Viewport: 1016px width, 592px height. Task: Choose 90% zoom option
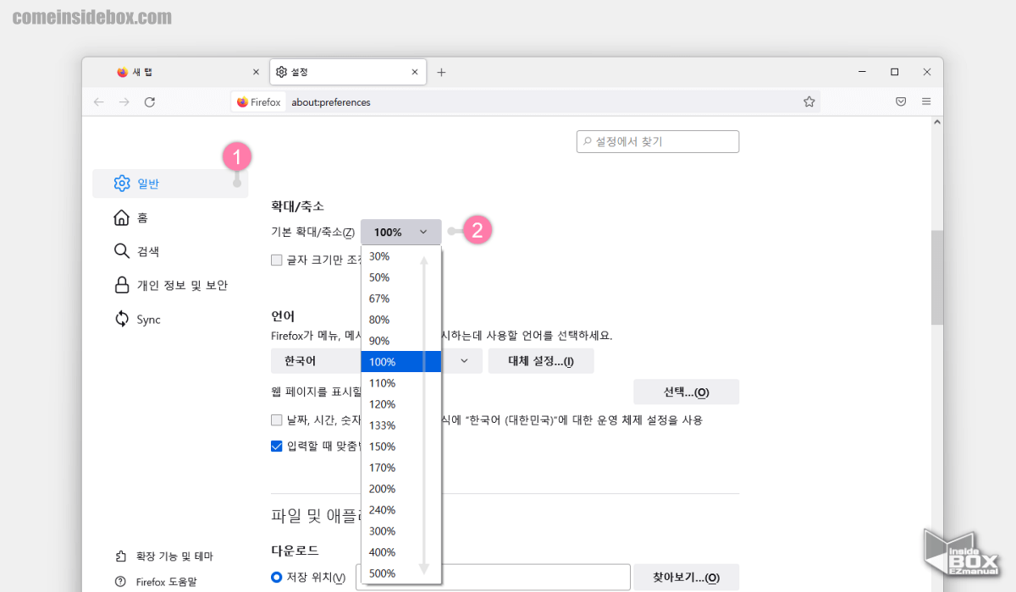[x=400, y=341]
